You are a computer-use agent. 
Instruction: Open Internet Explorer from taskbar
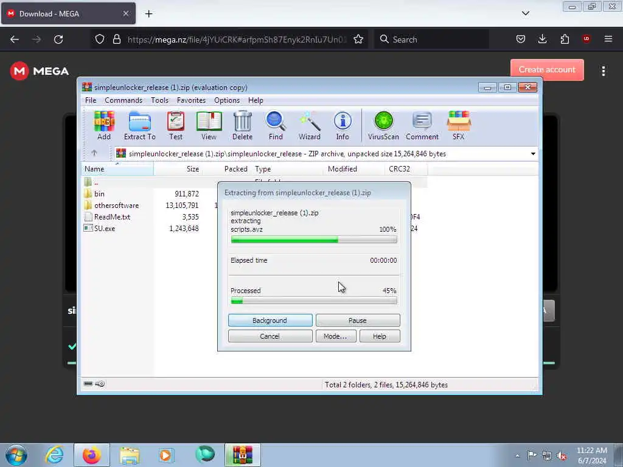(54, 455)
